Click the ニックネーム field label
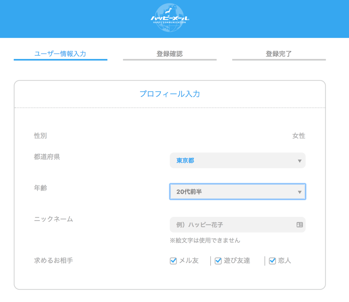Image resolution: width=349 pixels, height=302 pixels. (53, 219)
